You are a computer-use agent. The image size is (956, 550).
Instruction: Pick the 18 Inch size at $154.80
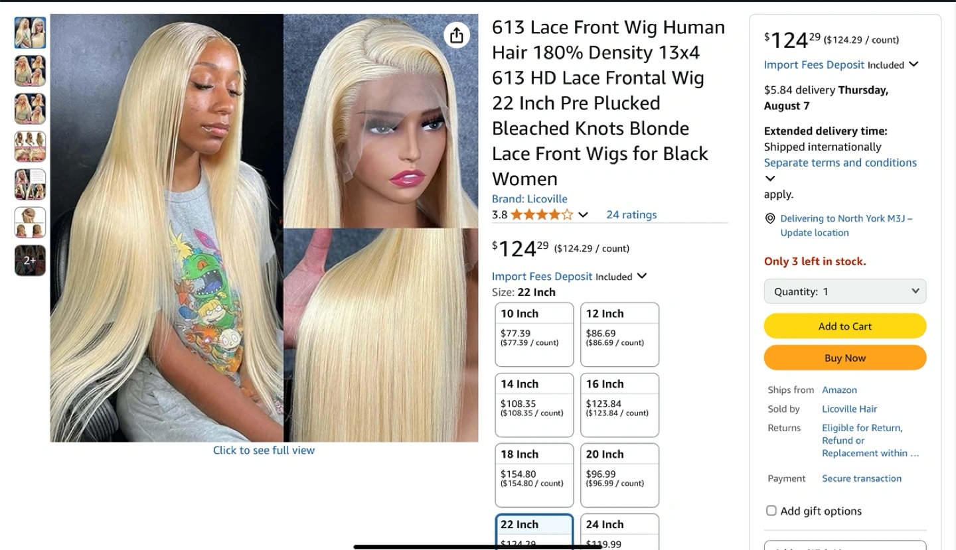(534, 475)
